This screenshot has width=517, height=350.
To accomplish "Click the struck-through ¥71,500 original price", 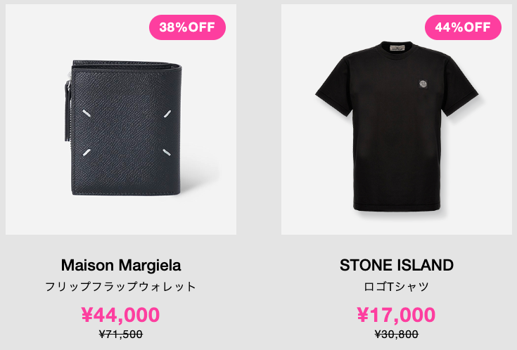I will (121, 335).
